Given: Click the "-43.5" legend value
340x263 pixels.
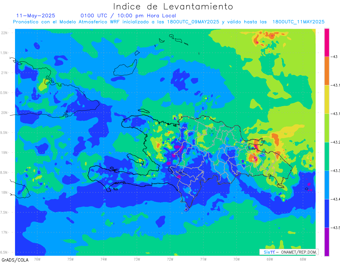Looking at the screenshot, I should pos(336,228).
